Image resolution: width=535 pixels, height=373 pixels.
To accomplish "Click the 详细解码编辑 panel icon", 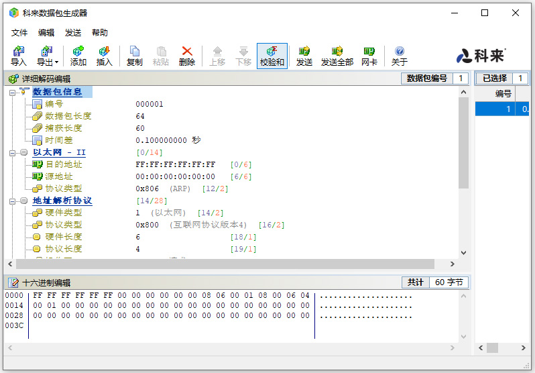I will coord(13,79).
